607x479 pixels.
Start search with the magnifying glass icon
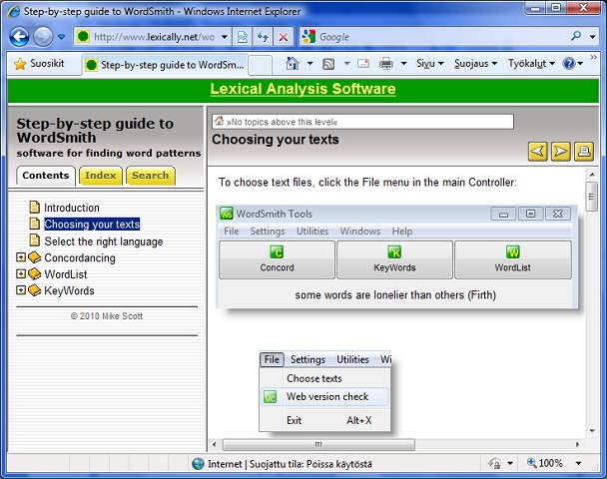pyautogui.click(x=576, y=36)
